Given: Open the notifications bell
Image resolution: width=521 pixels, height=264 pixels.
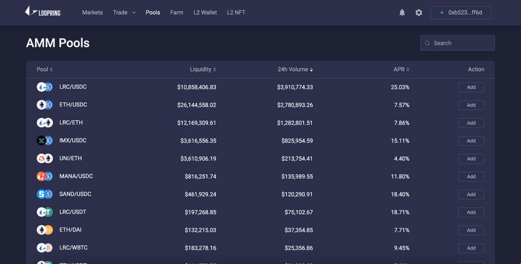Looking at the screenshot, I should [402, 13].
